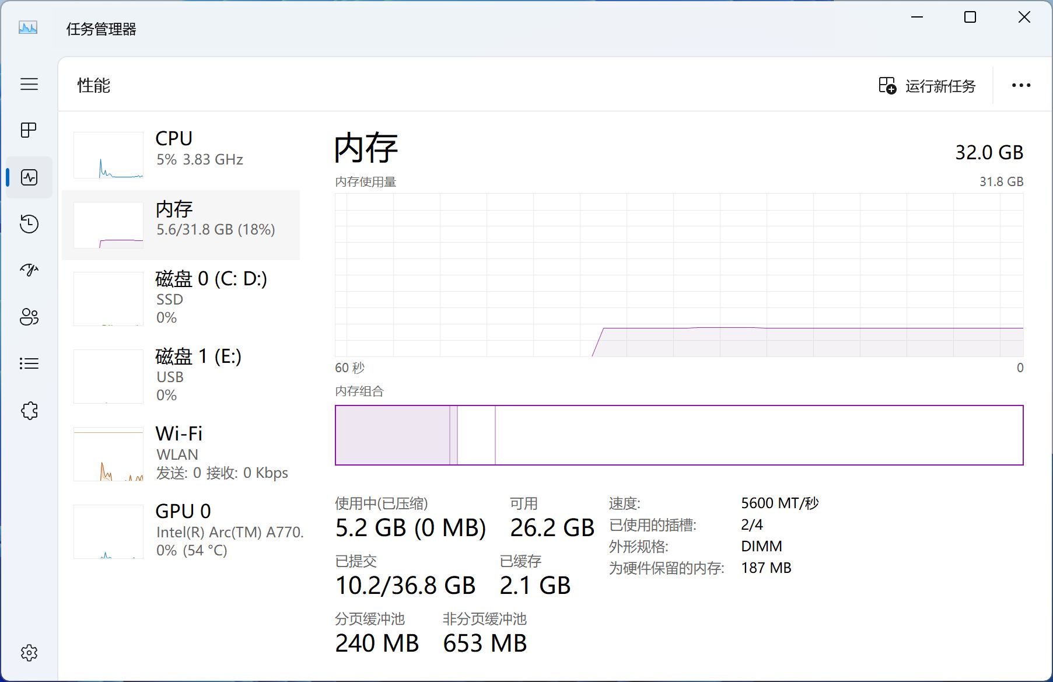The height and width of the screenshot is (682, 1053).
Task: Open the Details list page icon
Action: pos(29,364)
